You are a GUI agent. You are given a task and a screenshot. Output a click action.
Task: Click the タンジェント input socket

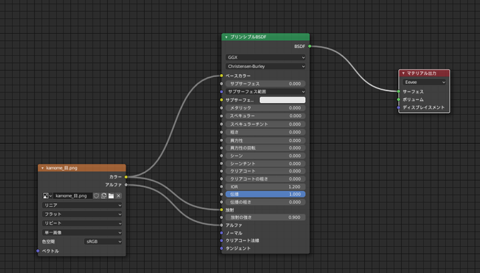[222, 248]
